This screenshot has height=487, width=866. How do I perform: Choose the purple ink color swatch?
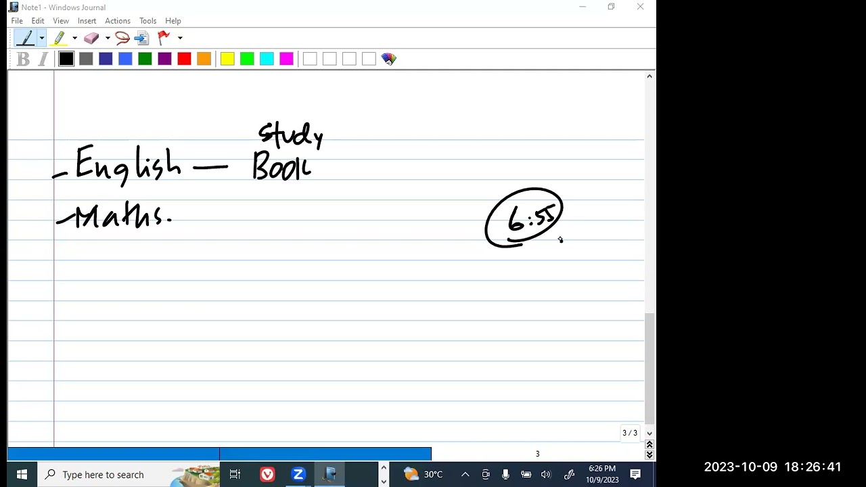(164, 60)
